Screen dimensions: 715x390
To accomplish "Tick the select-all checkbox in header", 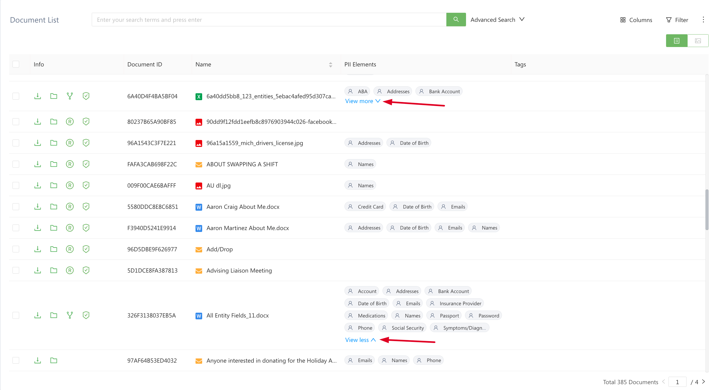I will pos(16,64).
